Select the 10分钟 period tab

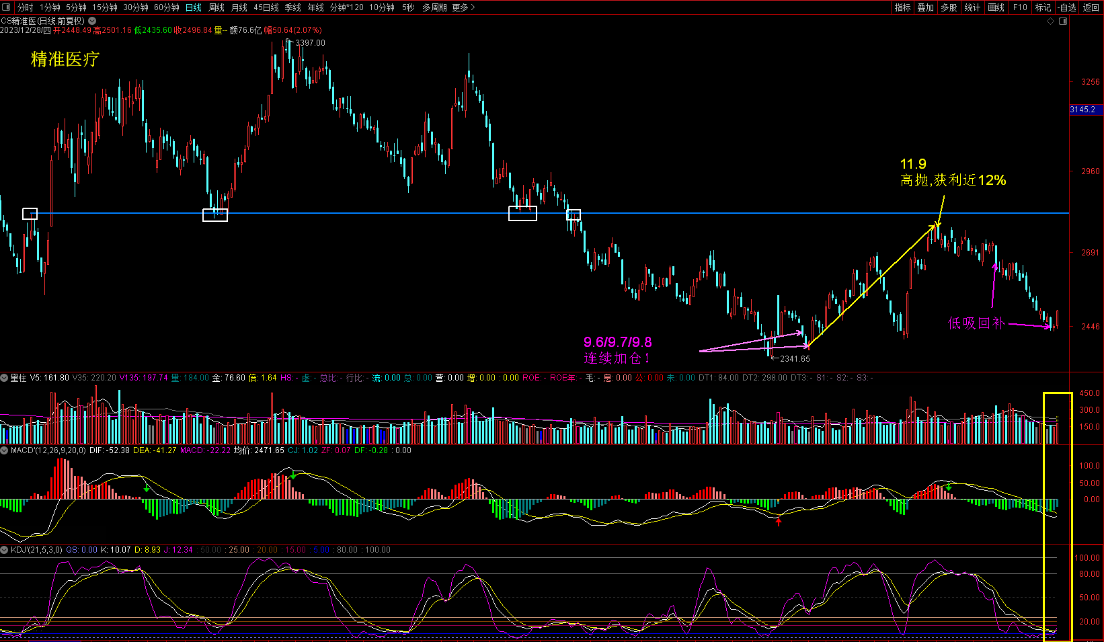point(382,7)
